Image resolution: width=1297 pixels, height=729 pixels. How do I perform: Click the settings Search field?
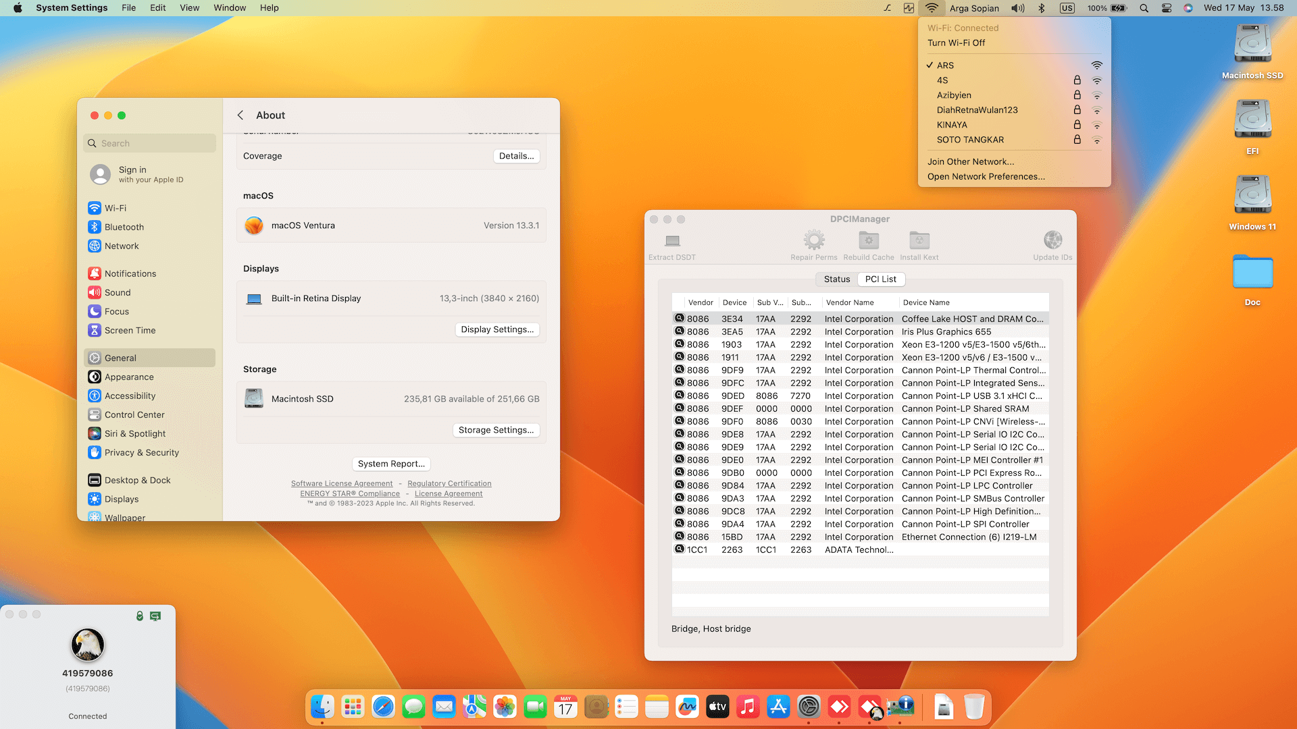click(150, 143)
